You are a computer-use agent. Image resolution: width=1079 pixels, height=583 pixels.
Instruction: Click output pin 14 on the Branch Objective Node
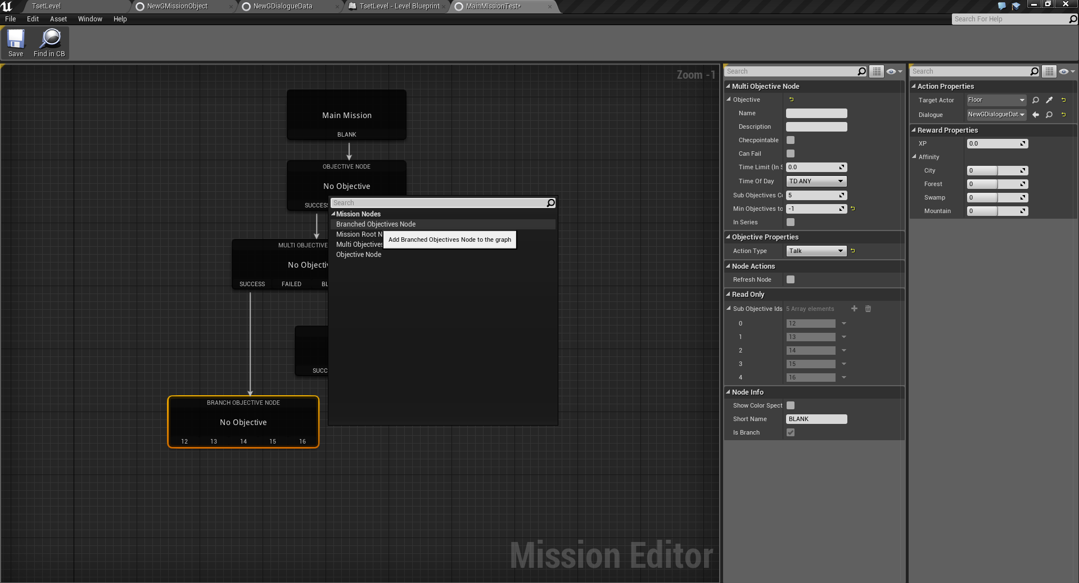point(243,441)
